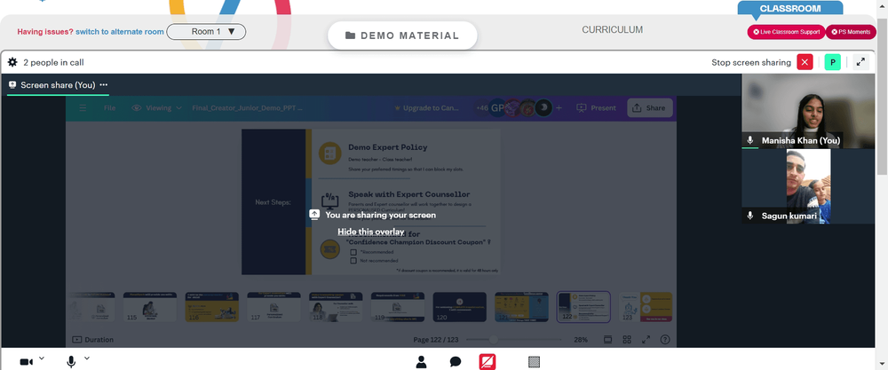888x370 pixels.
Task: Click the 2 people in call label
Action: 53,62
